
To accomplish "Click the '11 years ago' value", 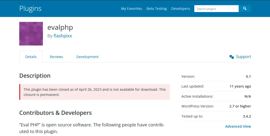I will point(240,86).
